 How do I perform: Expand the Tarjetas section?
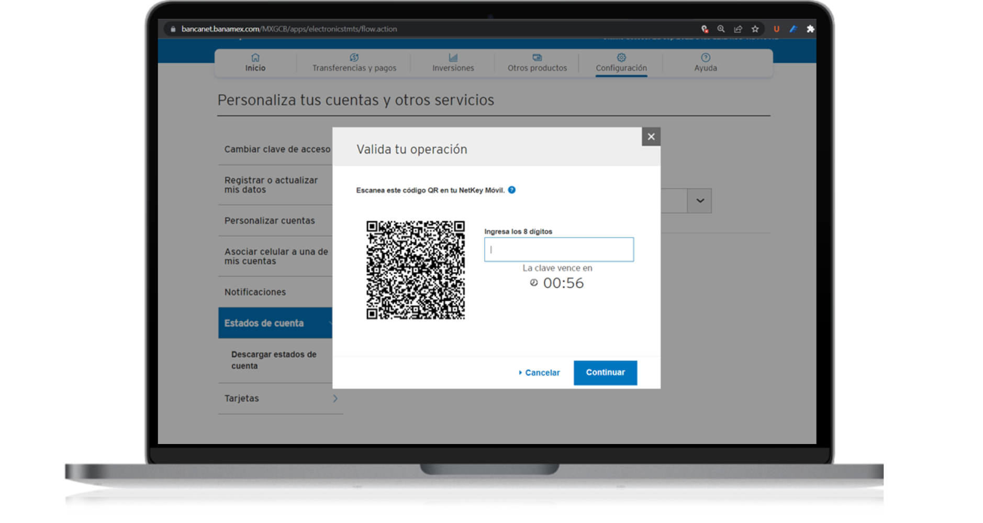336,398
